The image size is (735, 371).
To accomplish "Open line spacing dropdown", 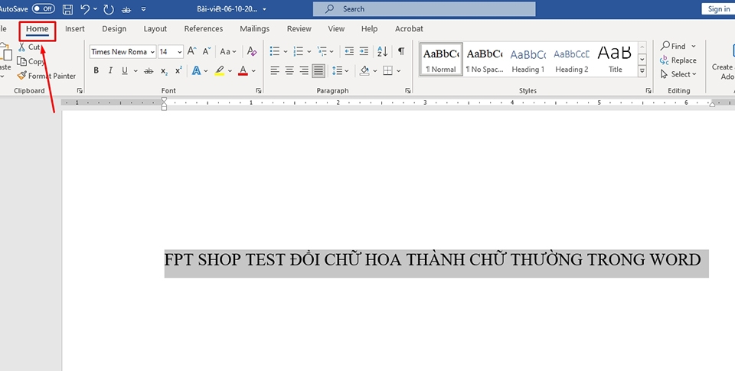I will point(340,70).
